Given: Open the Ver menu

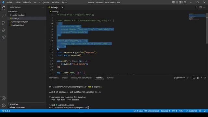Looking at the screenshot, I should click(35, 2).
